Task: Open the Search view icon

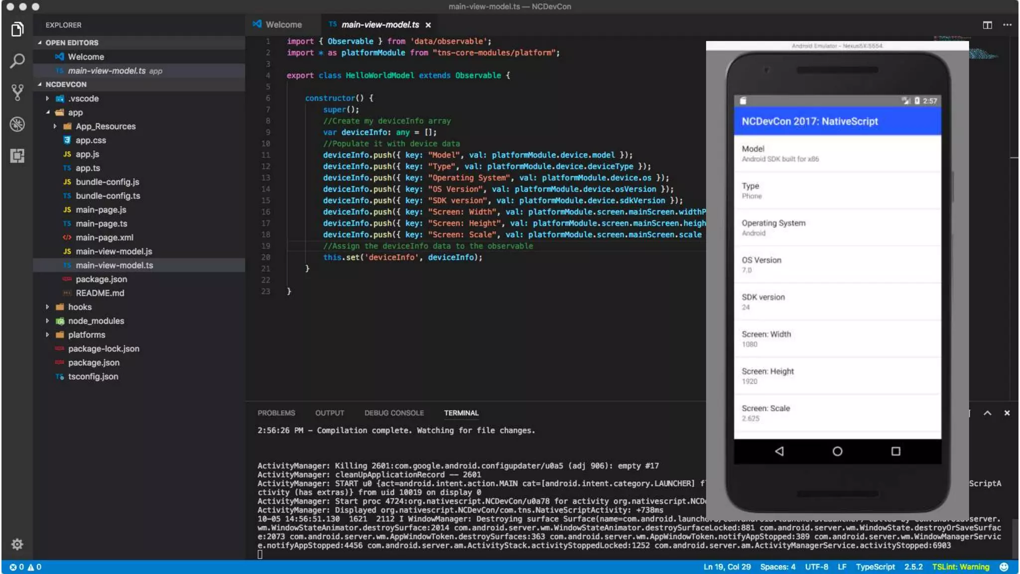Action: 17,61
